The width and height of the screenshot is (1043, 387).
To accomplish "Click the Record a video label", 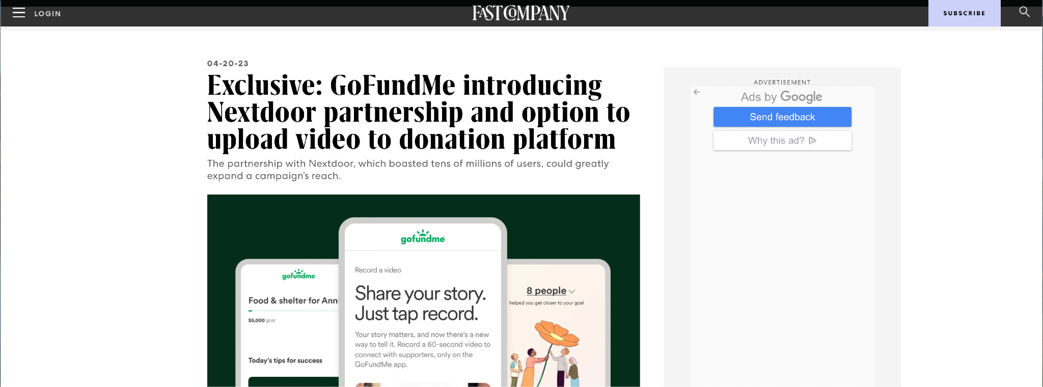I will coord(378,270).
